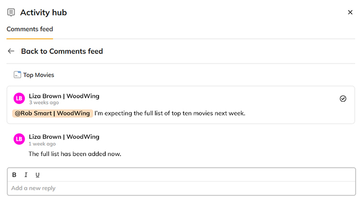Click the reply text 'The full list has been added now'
The image size is (362, 203).
(x=75, y=154)
